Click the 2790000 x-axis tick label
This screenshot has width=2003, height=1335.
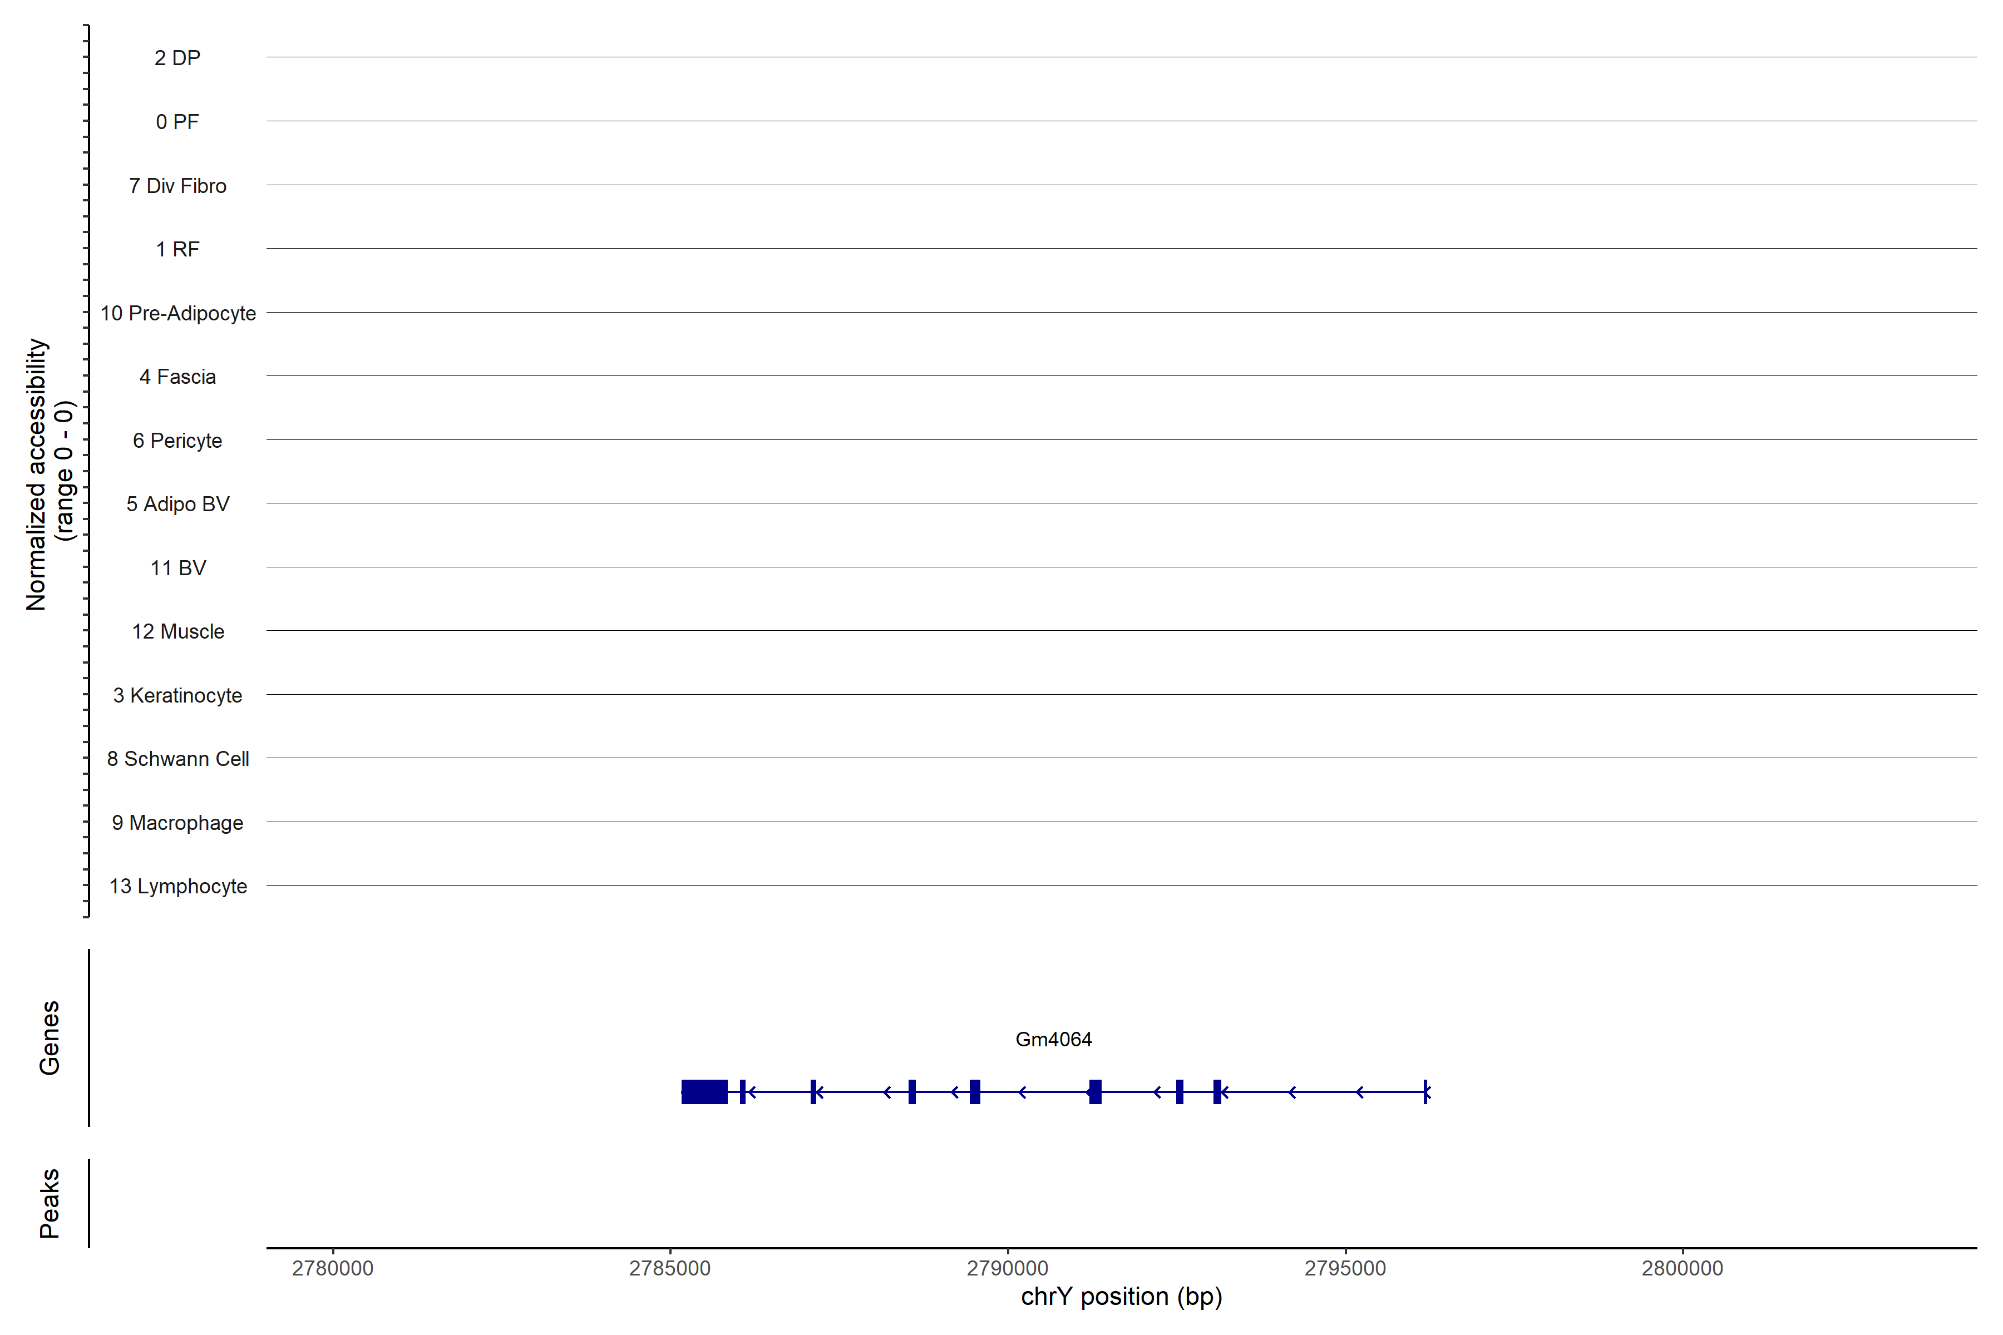1008,1269
